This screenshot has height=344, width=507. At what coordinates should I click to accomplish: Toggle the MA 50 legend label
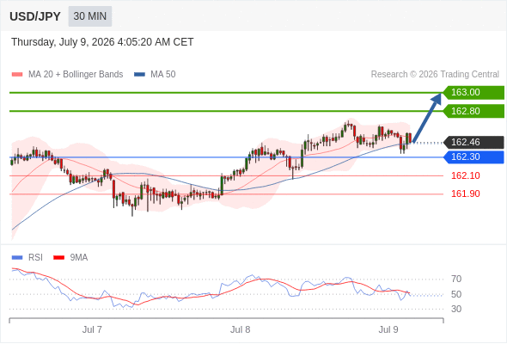click(x=163, y=75)
